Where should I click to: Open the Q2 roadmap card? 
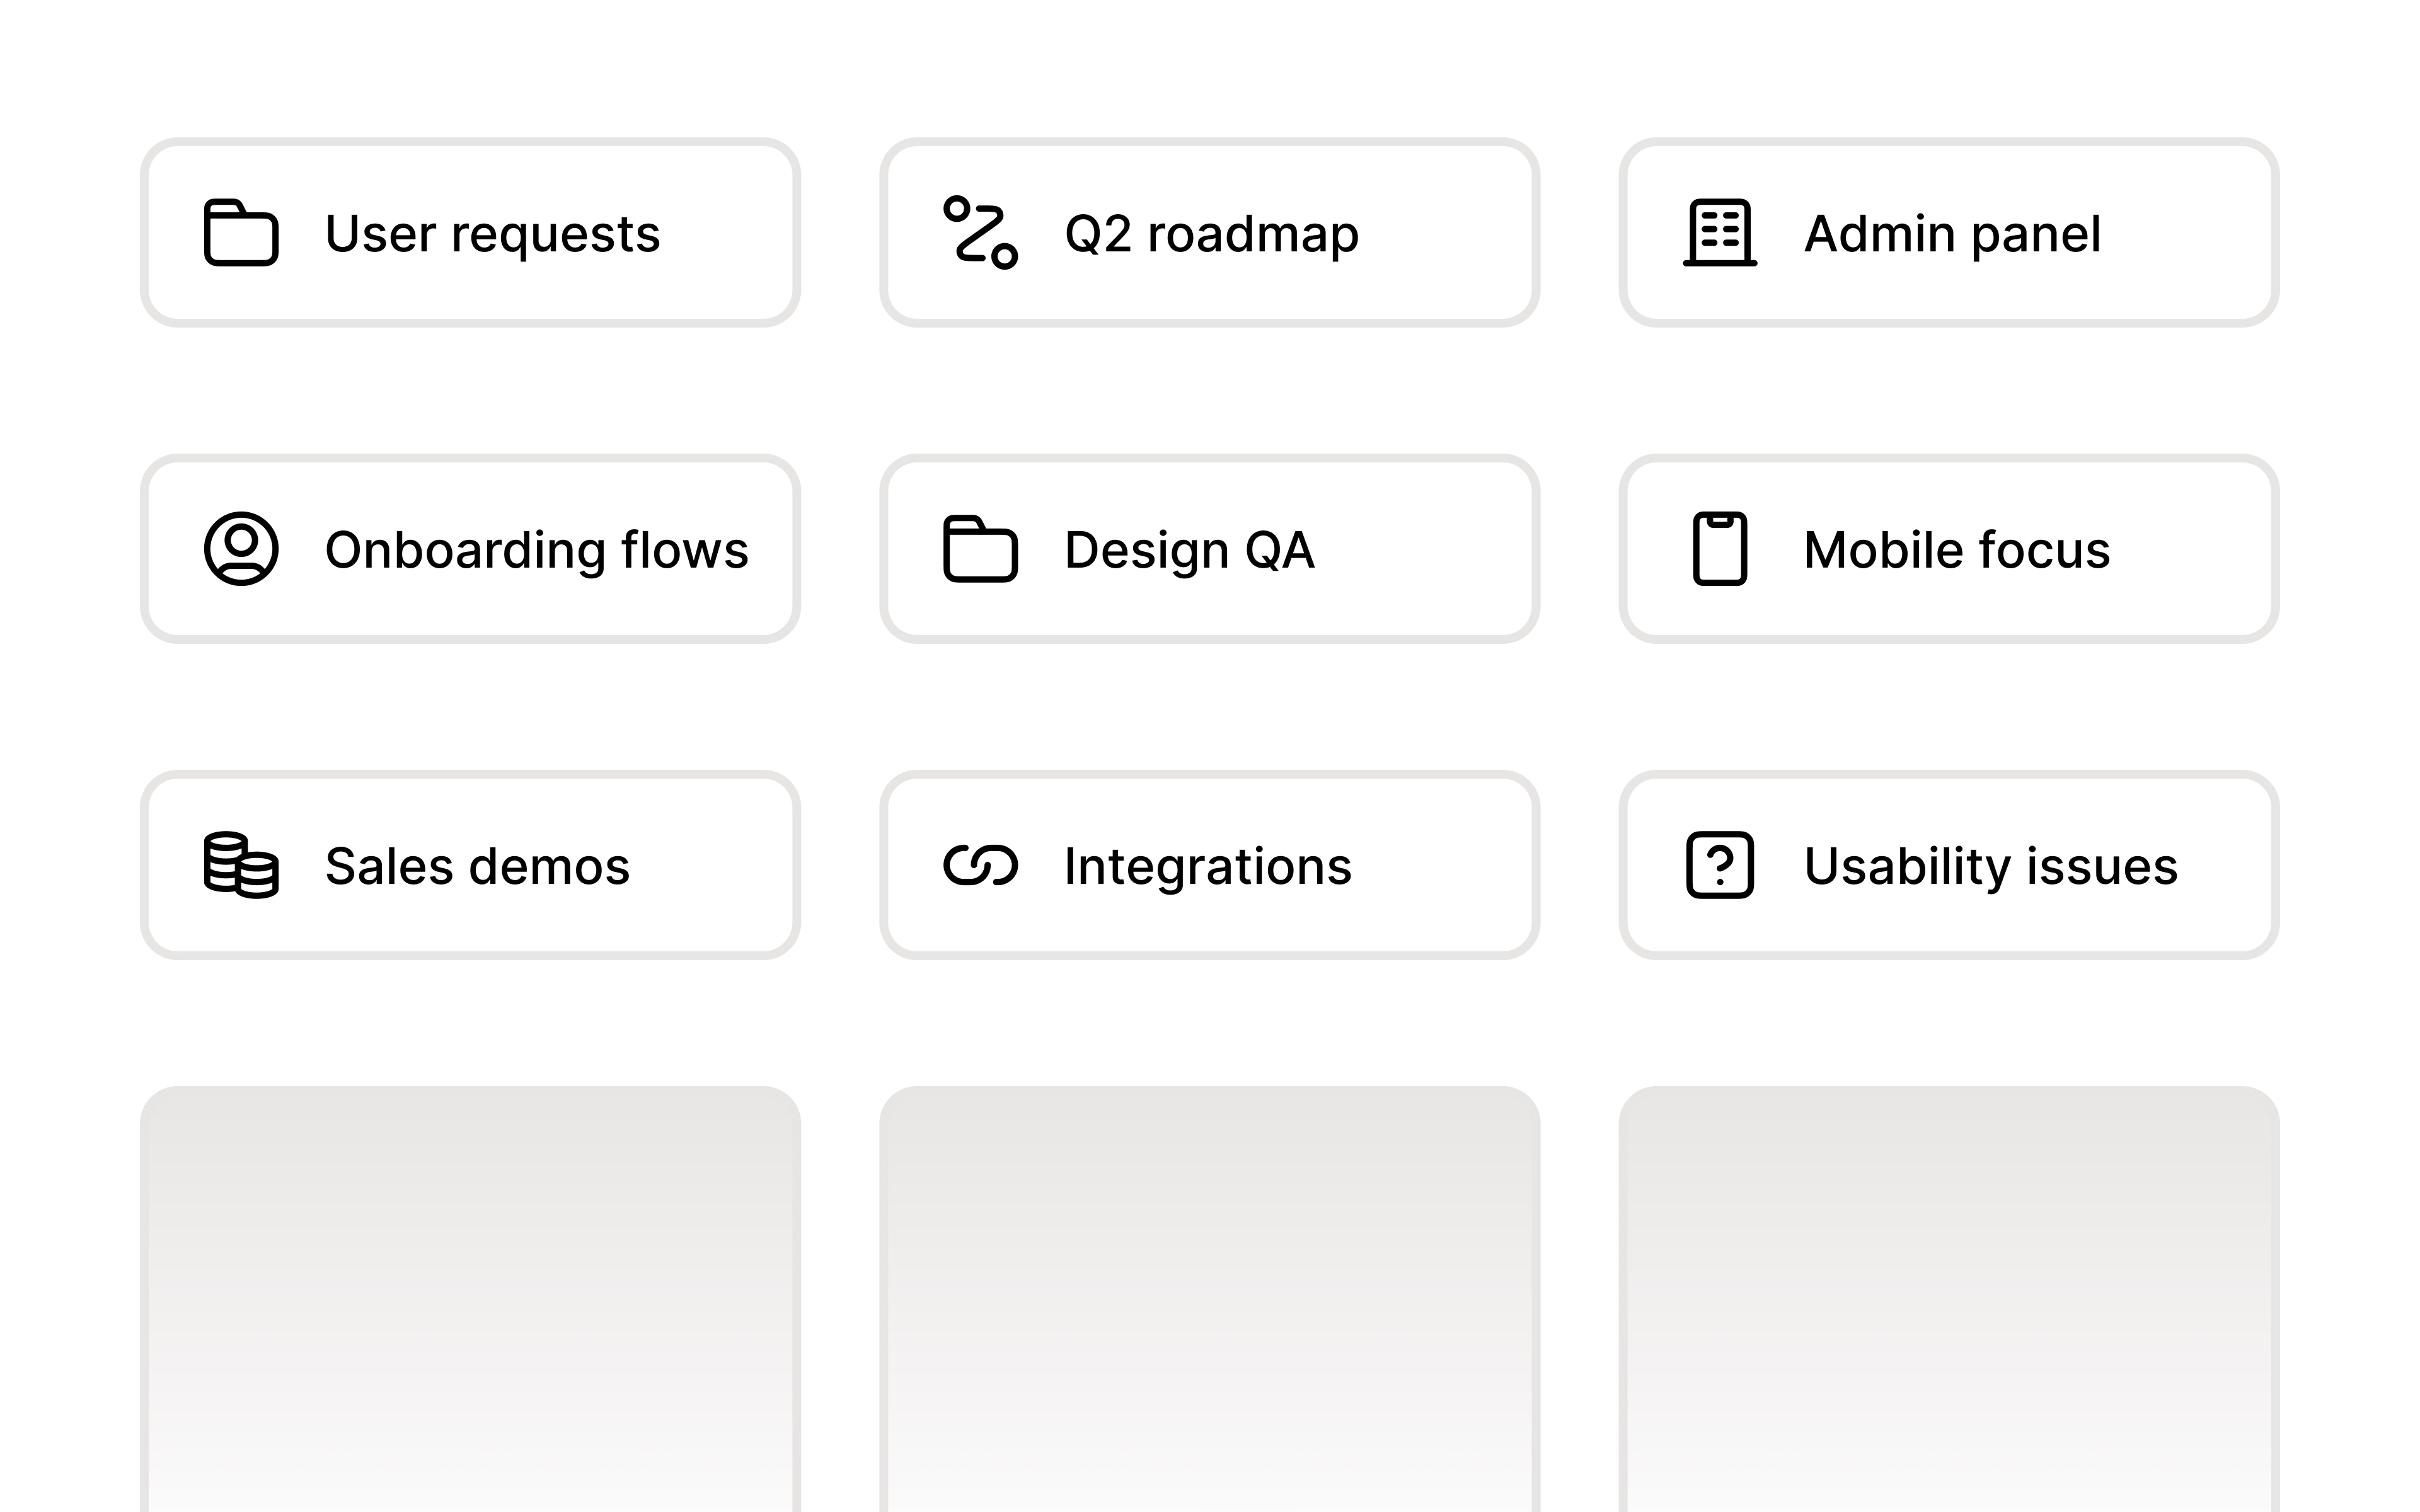point(1211,233)
